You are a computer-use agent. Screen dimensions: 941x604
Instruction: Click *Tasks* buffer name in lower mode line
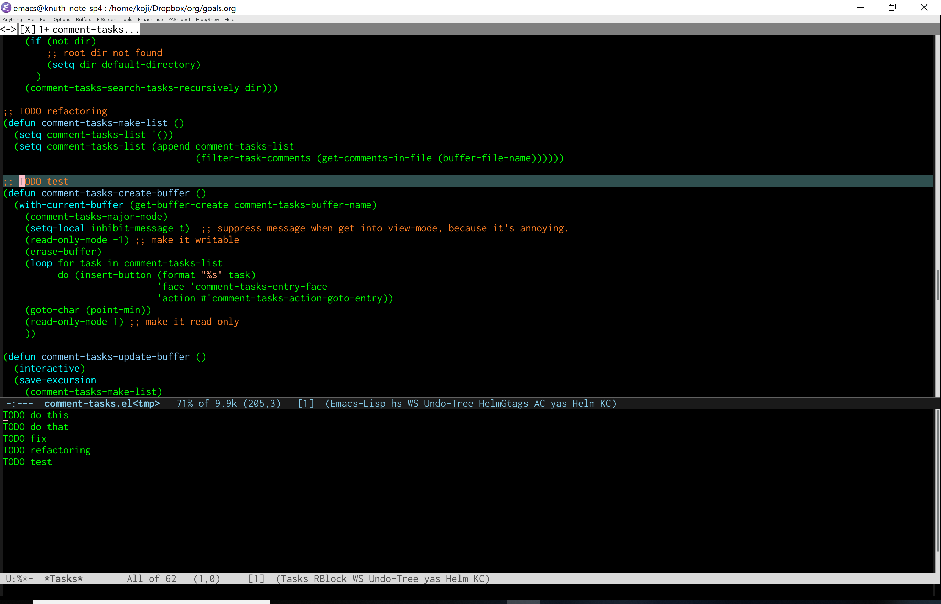point(64,579)
